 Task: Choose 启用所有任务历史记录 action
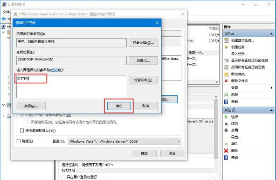[x=248, y=67]
